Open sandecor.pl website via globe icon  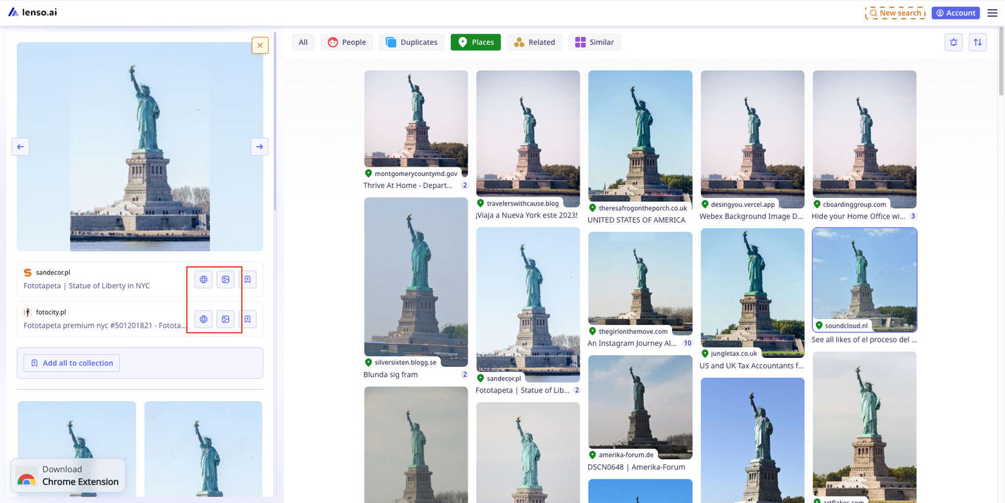204,280
